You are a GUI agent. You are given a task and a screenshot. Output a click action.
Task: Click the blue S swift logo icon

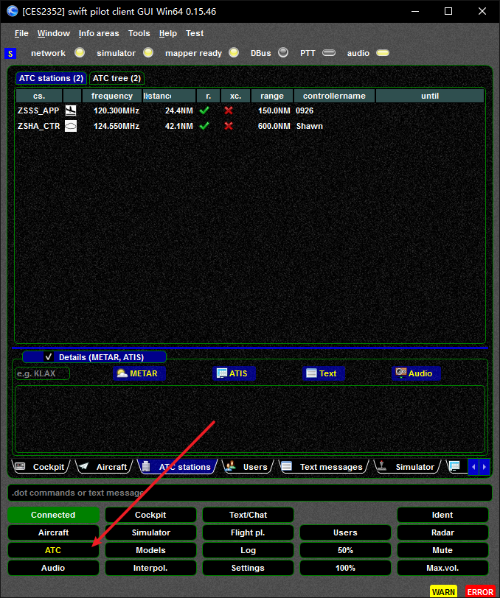click(x=10, y=53)
